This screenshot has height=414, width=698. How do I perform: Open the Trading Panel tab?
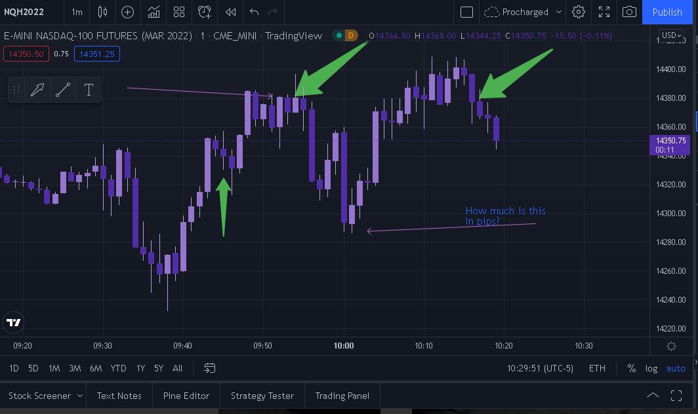(x=342, y=396)
